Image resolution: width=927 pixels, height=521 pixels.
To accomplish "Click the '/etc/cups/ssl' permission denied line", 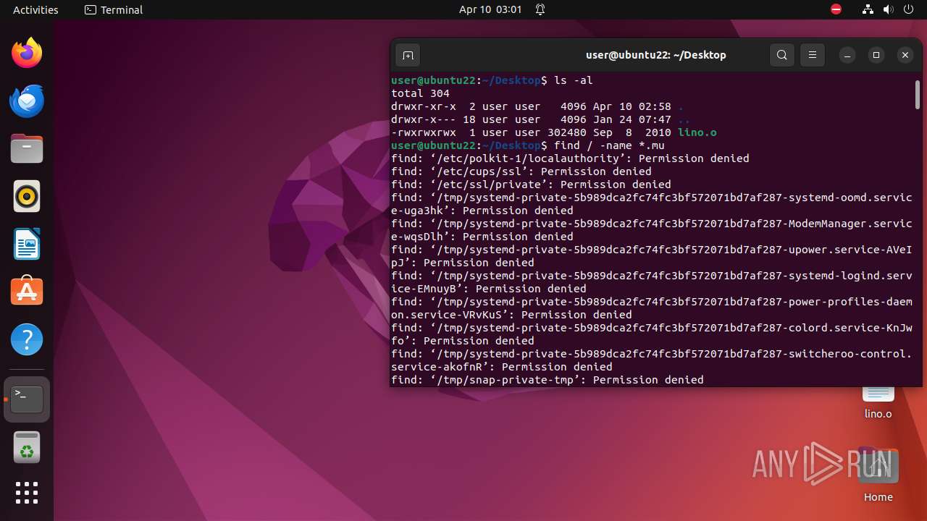I will tap(521, 171).
